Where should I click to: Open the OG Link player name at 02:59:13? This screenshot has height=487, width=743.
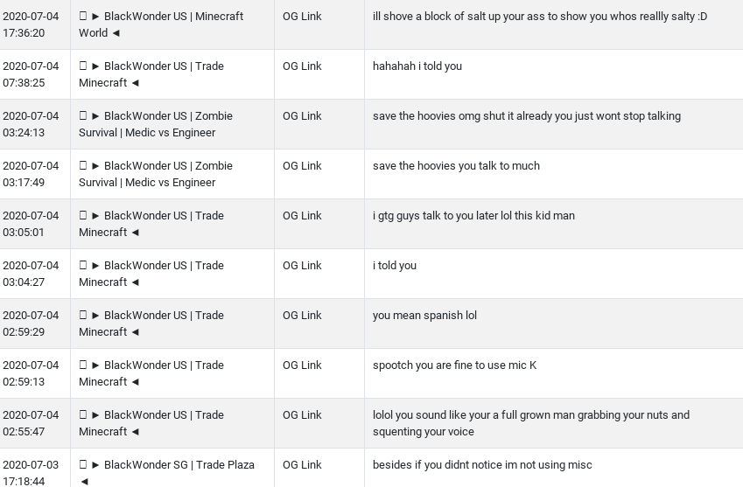point(302,365)
